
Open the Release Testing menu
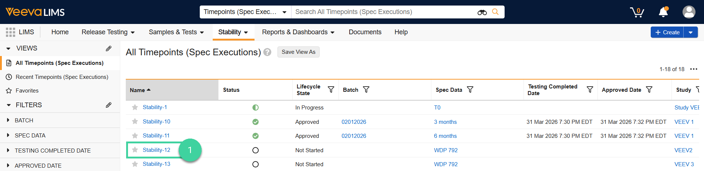(x=108, y=32)
